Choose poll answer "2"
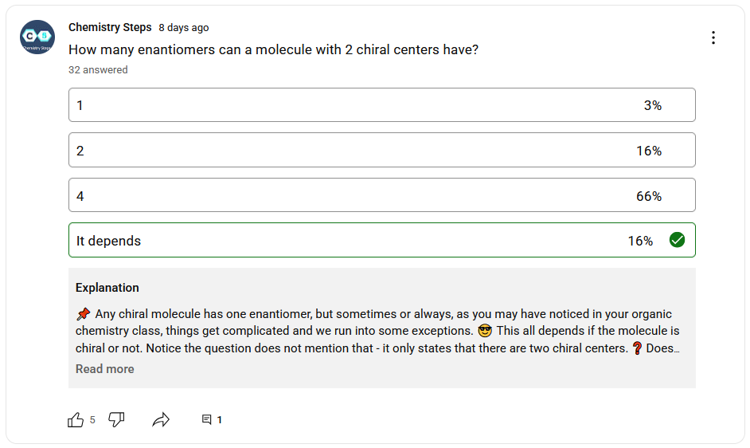This screenshot has height=448, width=750. [x=381, y=151]
